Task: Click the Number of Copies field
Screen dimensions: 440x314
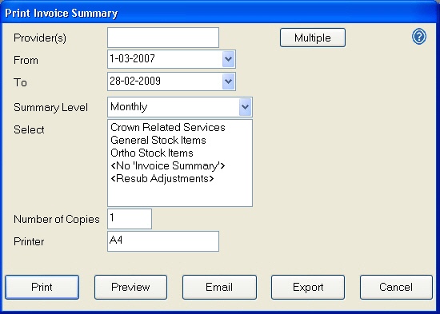Action: (130, 219)
